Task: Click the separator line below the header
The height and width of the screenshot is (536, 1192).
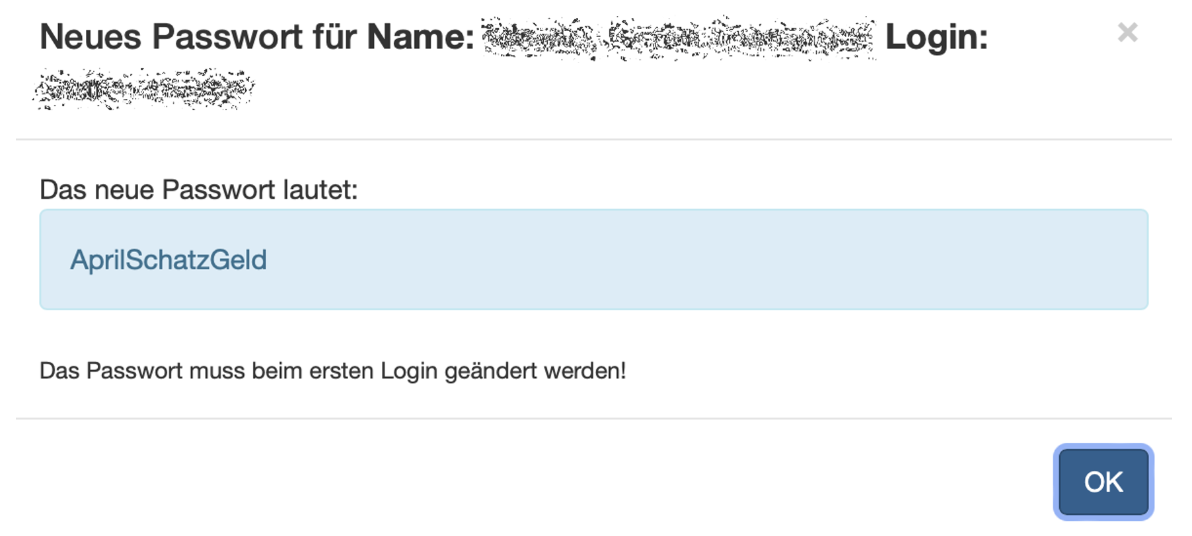Action: pos(593,139)
